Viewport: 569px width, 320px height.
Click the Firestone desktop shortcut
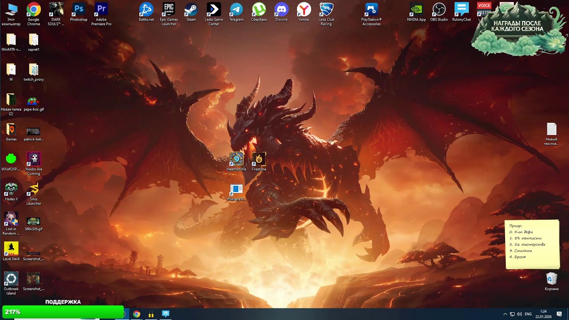click(259, 162)
